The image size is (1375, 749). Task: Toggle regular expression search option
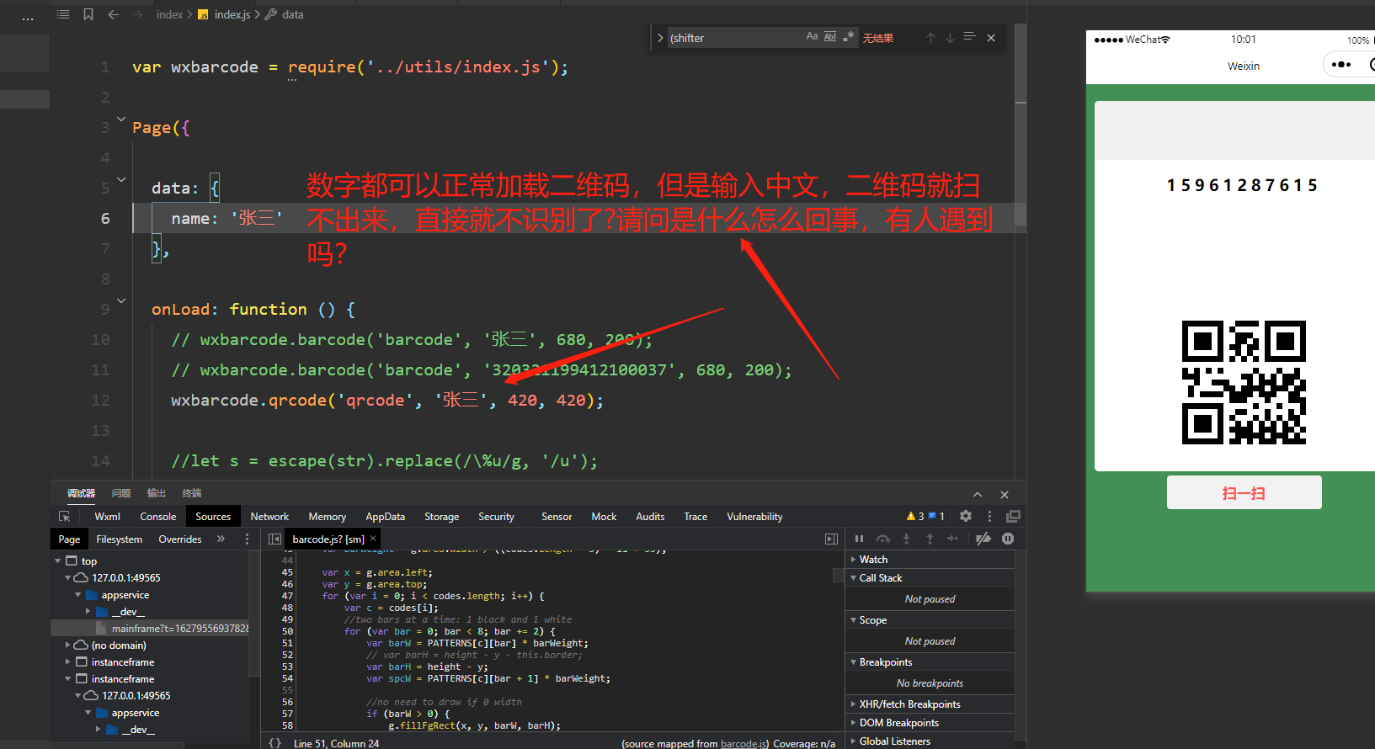point(849,36)
